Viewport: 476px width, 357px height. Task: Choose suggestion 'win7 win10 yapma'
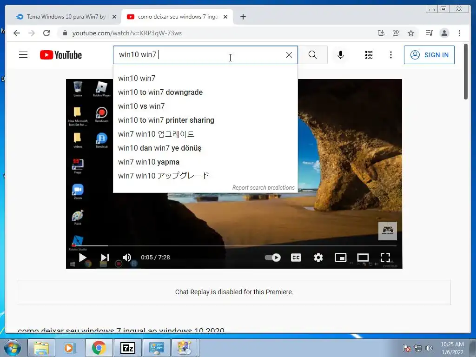[205, 162]
